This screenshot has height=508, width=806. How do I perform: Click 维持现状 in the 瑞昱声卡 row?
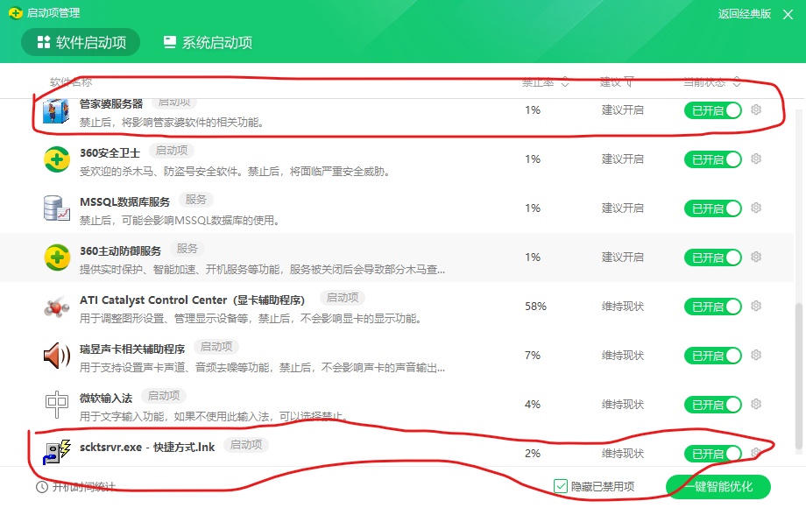click(x=623, y=356)
